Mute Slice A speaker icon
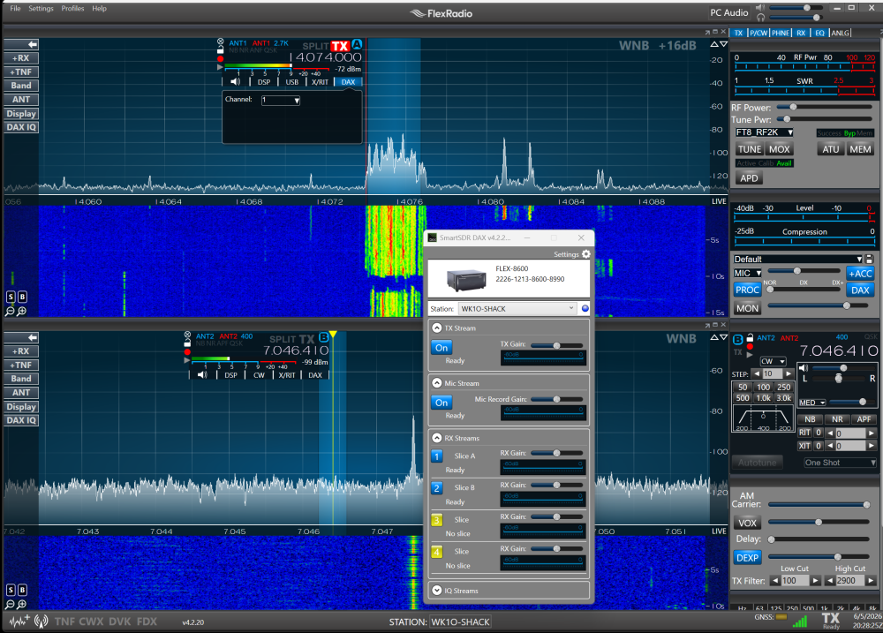 (x=236, y=81)
